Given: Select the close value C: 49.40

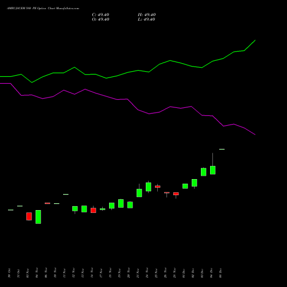Looking at the screenshot, I should 100,15.
